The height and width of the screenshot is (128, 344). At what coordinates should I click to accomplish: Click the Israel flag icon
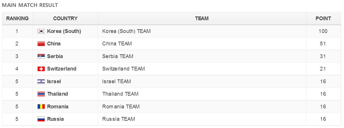pyautogui.click(x=41, y=81)
